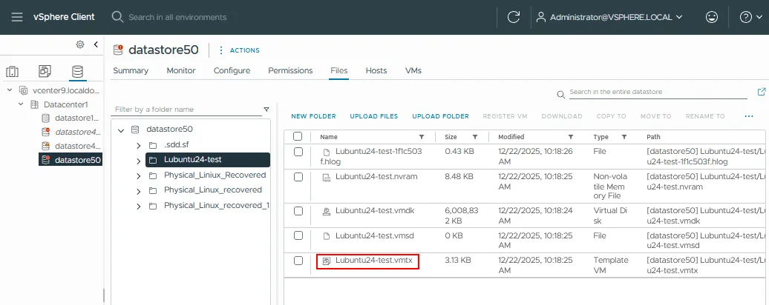Viewport: 769px width, 305px height.
Task: Open the smiley feedback icon
Action: [711, 17]
